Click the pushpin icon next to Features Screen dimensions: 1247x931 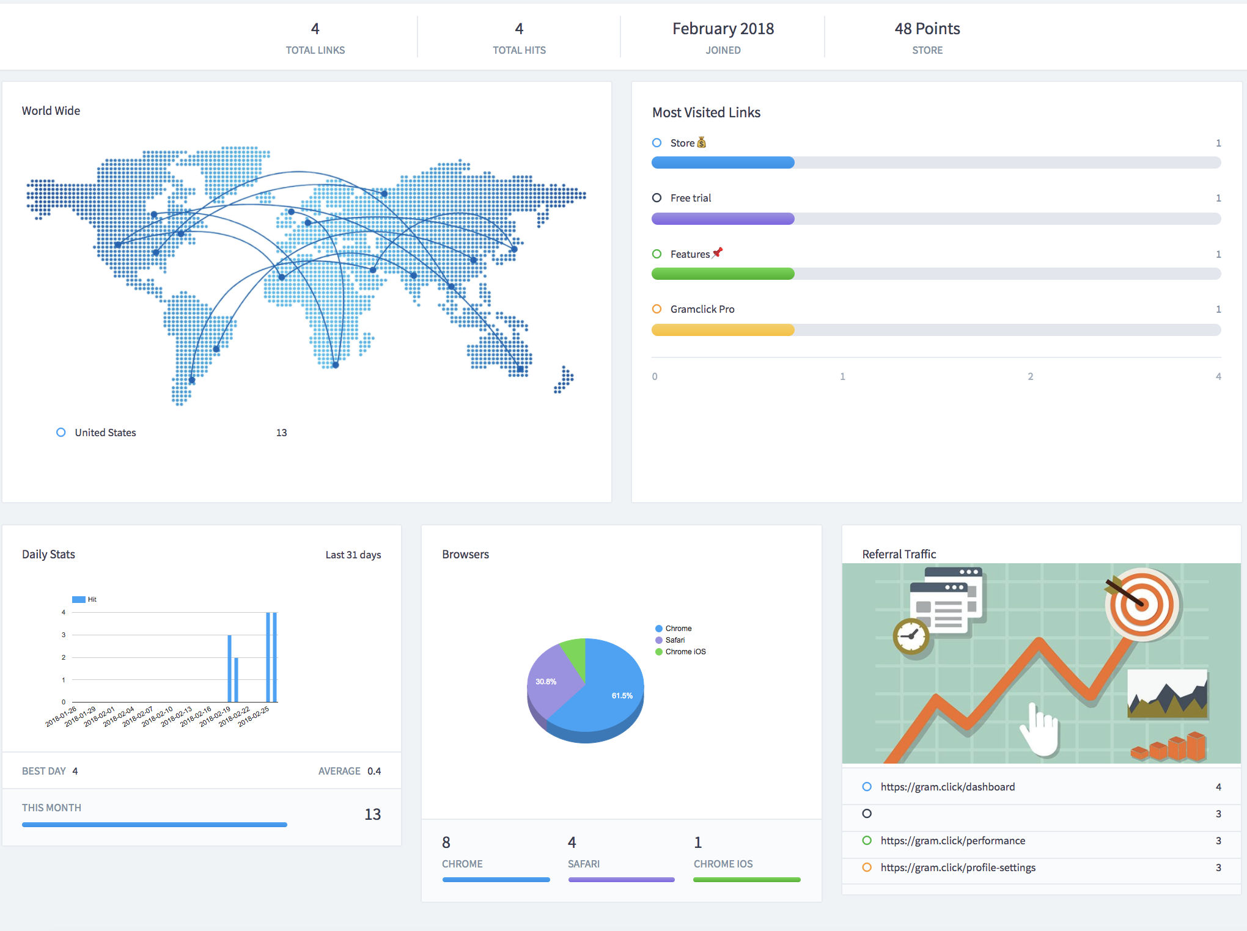click(x=718, y=253)
